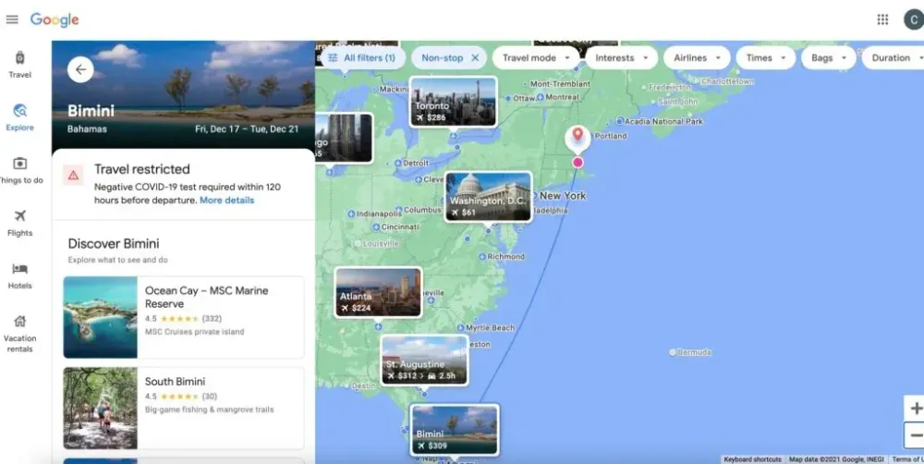Click Detroit airport marker on map

click(397, 163)
